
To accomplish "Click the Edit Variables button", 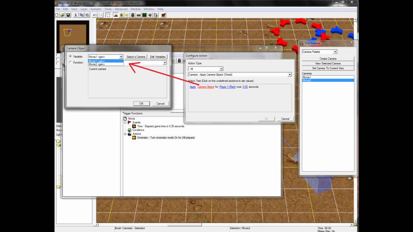I will click(158, 57).
